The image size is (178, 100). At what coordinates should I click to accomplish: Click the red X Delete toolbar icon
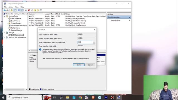29,10
